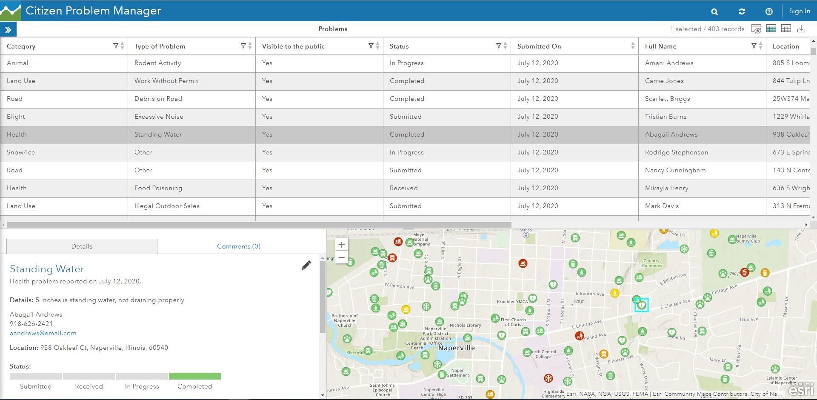Viewport: 817px width, 400px height.
Task: Open the Type of Problem filter dropdown
Action: point(243,46)
